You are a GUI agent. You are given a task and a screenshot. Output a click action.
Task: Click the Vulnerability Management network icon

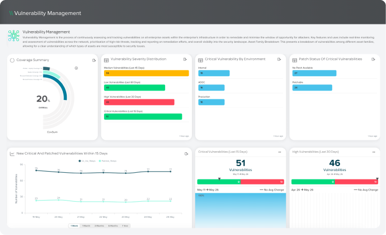point(13,36)
